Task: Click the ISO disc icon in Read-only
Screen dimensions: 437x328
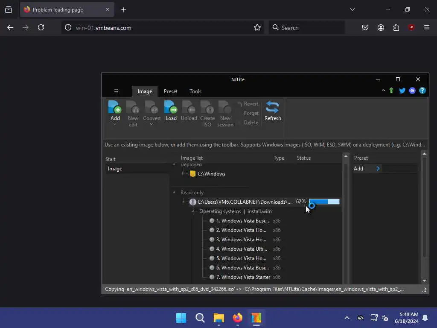Action: point(192,202)
